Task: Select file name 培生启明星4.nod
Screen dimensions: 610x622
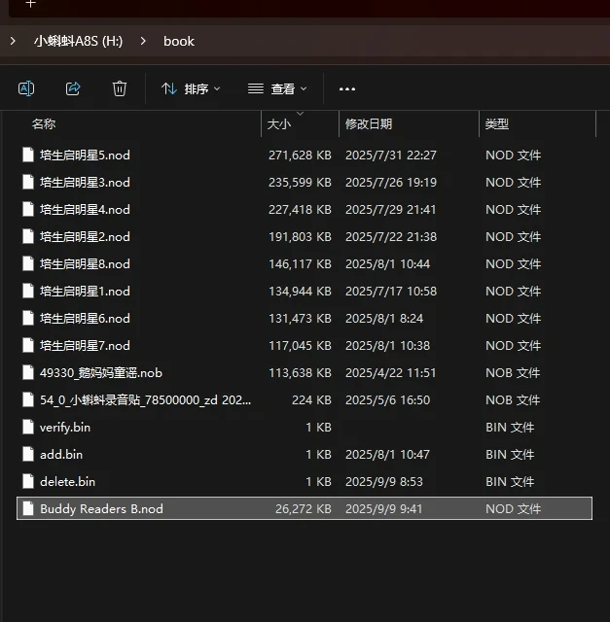Action: coord(85,210)
